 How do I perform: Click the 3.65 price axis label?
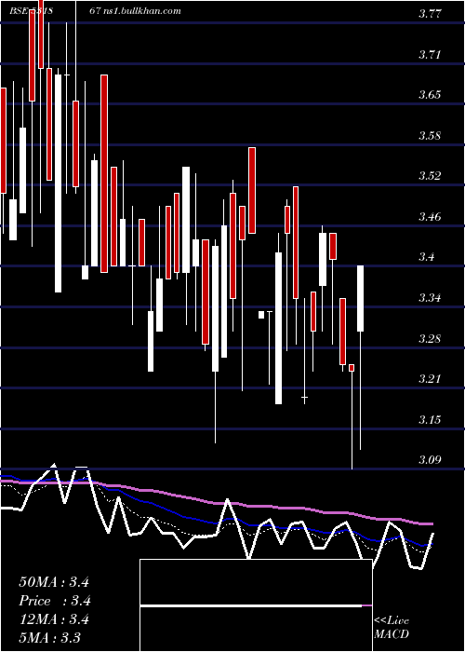click(x=430, y=95)
